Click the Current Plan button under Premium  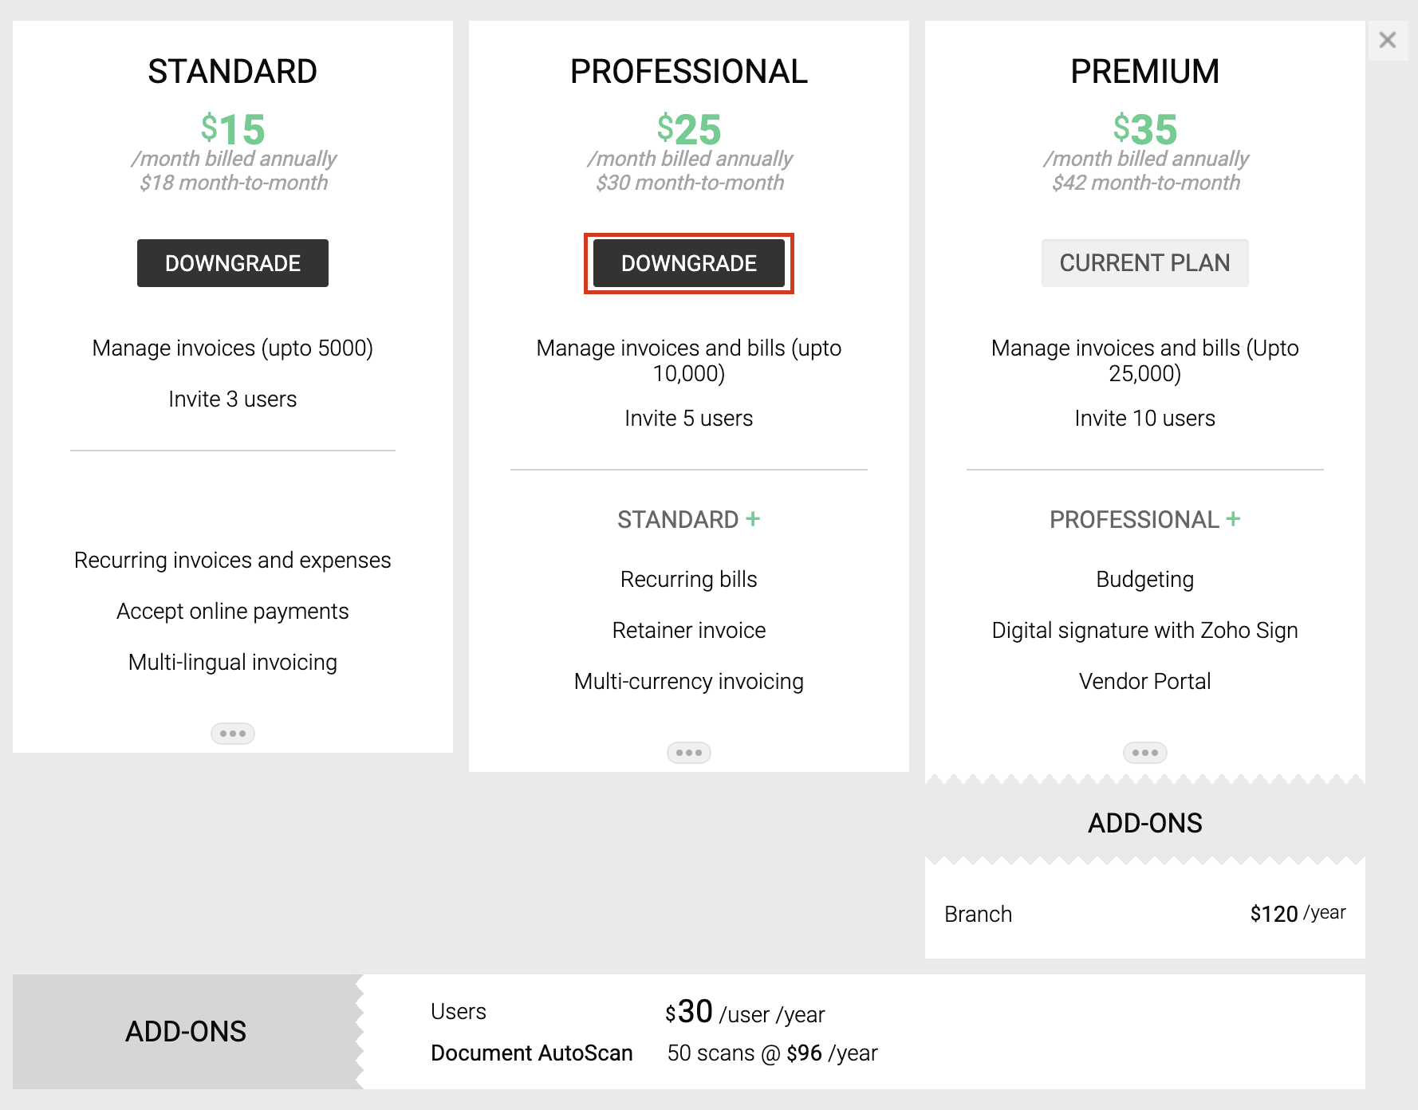pos(1144,263)
